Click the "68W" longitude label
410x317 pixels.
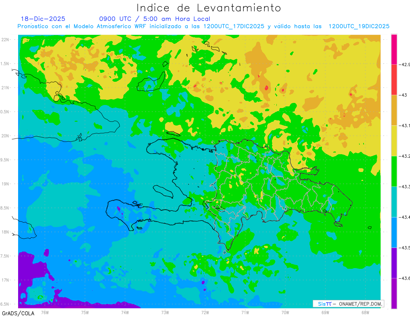click(365, 312)
